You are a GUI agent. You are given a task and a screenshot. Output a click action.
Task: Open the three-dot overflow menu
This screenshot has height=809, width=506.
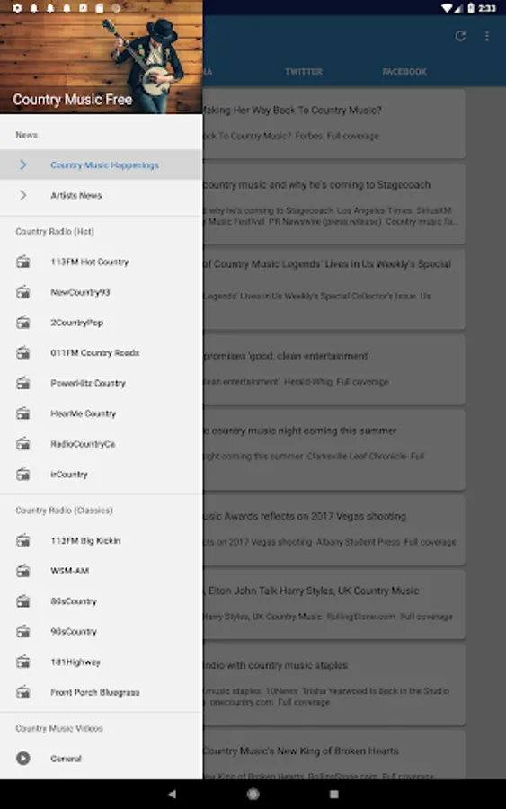tap(487, 36)
